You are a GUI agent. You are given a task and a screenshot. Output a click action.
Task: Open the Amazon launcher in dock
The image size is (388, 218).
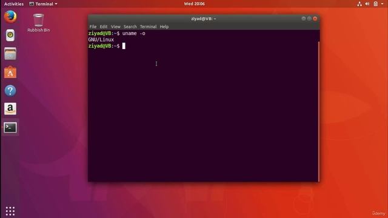(10, 109)
